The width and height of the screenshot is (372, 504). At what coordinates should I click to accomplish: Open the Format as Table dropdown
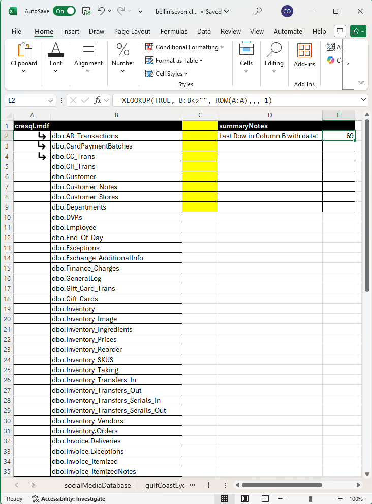tap(174, 61)
